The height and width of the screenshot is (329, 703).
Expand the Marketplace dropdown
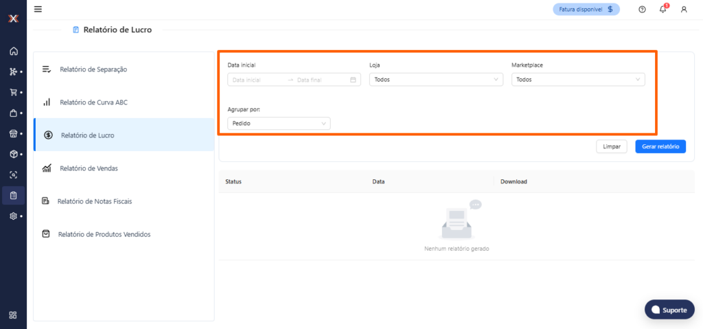tap(578, 80)
